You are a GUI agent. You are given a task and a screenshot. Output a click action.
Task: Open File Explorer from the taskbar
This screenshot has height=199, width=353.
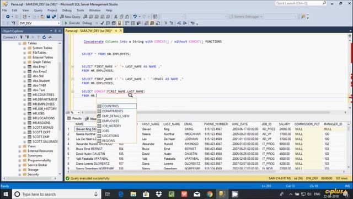(x=133, y=194)
